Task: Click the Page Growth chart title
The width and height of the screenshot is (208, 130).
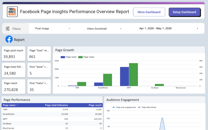Action: click(x=65, y=50)
